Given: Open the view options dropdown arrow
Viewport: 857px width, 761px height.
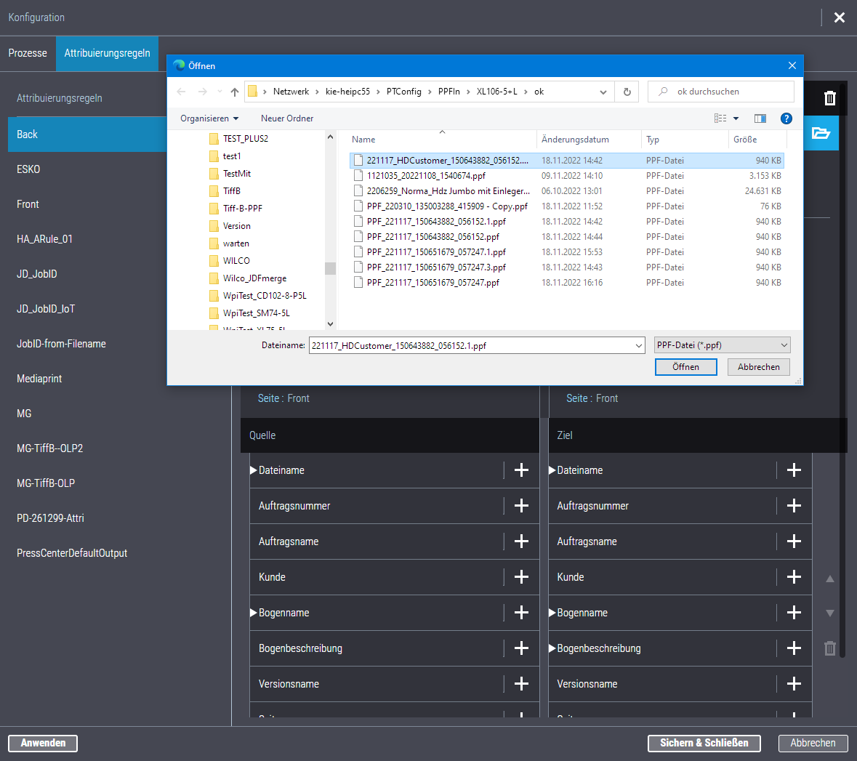Looking at the screenshot, I should (x=736, y=118).
